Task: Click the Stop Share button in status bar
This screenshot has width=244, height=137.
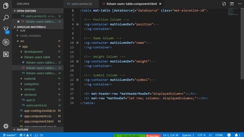Action: [x=153, y=135]
